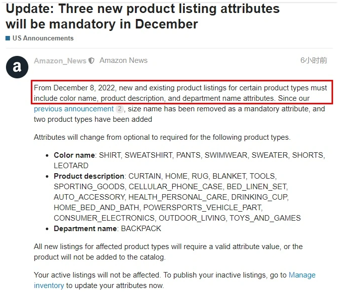Click the shield moderator badge icon
The image size is (349, 293).
click(92, 61)
